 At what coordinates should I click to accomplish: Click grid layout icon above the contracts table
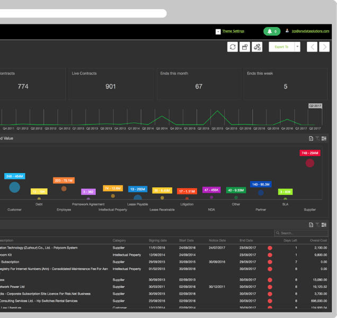point(324,225)
